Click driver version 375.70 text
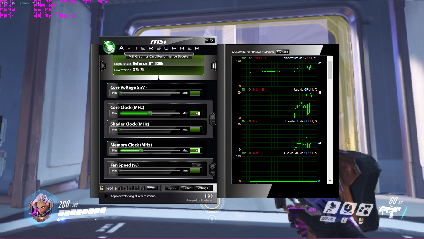Viewport: 424px width, 239px height. [x=138, y=70]
